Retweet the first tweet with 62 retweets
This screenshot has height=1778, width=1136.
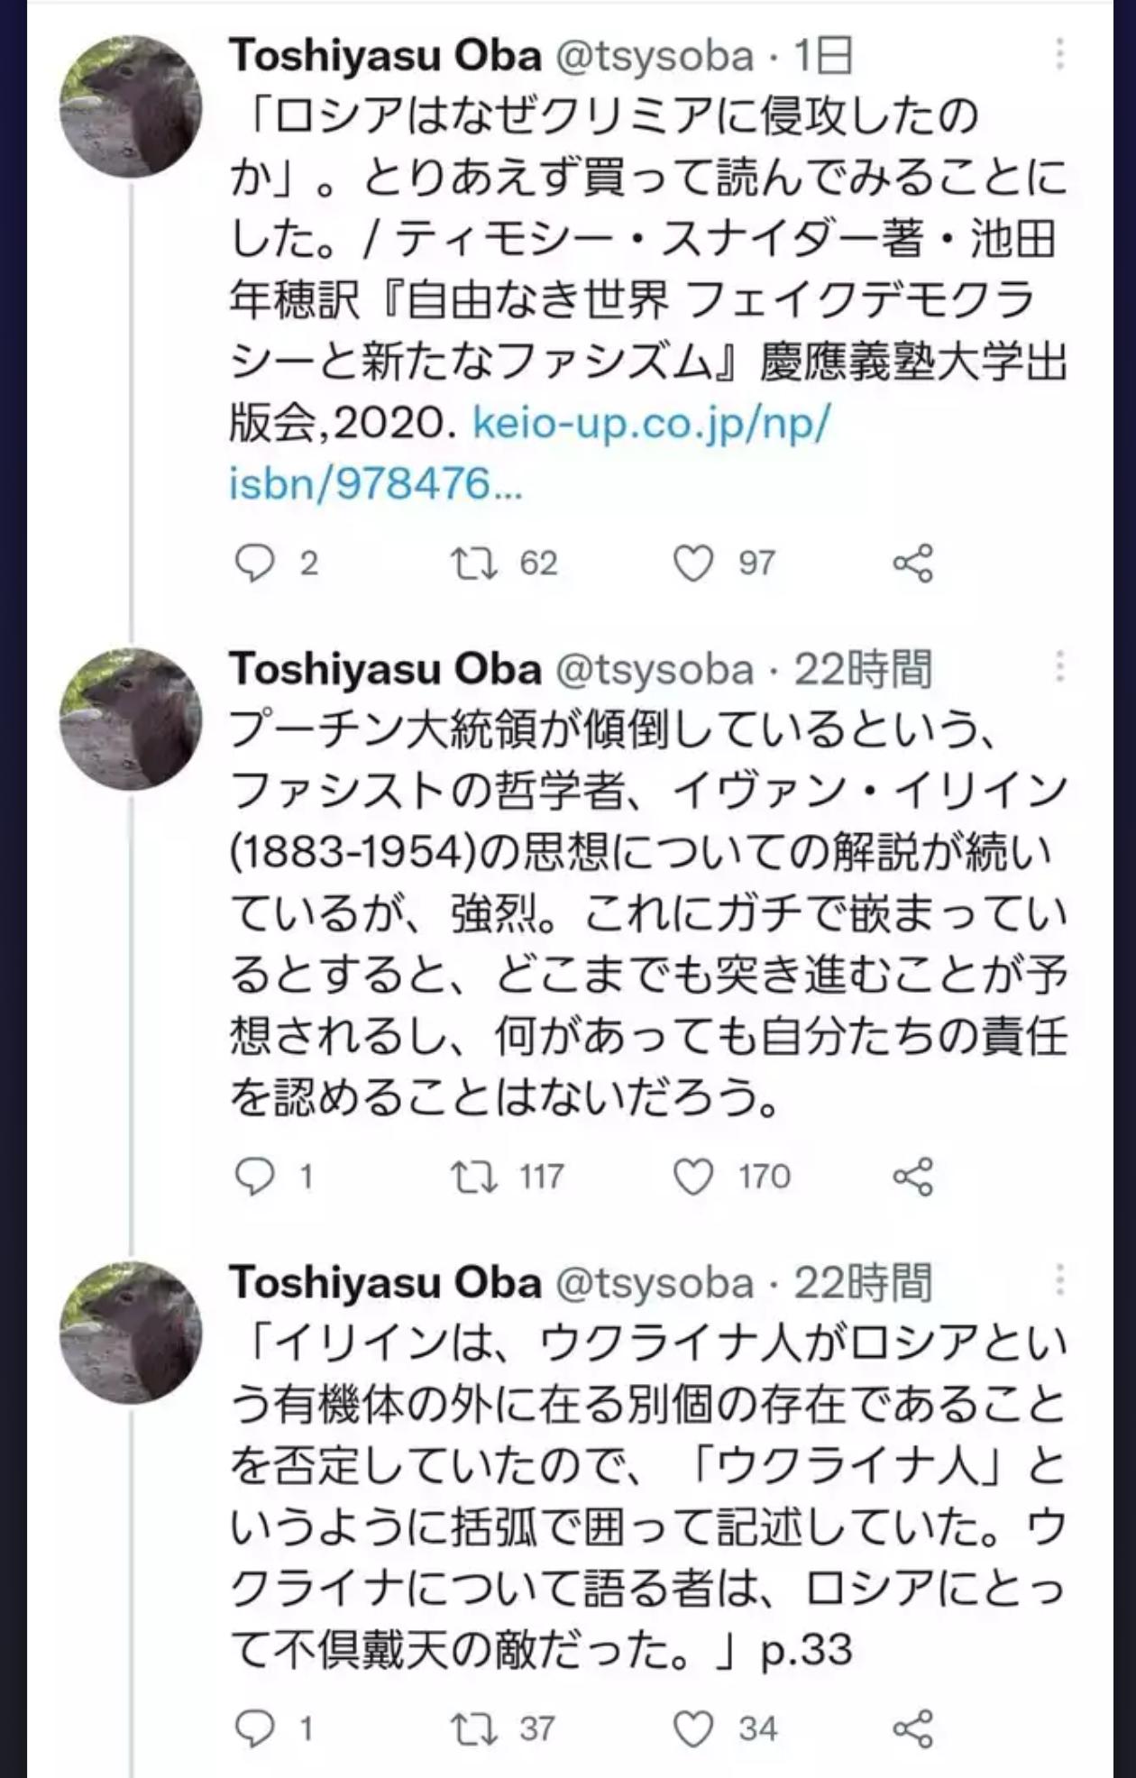(474, 564)
